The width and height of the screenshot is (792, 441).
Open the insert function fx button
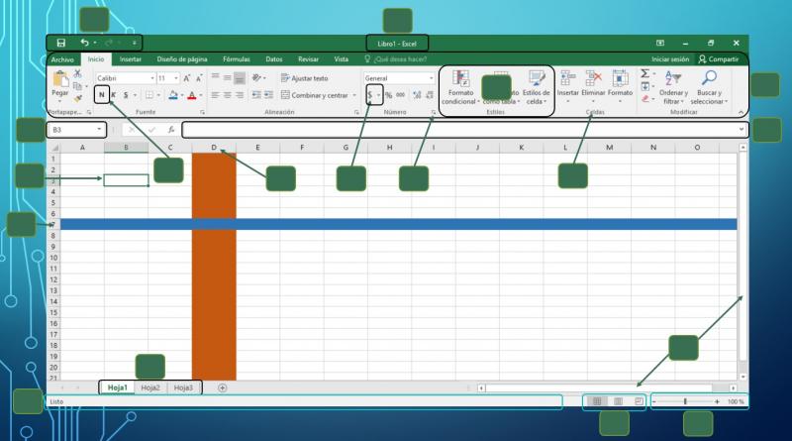coord(171,130)
